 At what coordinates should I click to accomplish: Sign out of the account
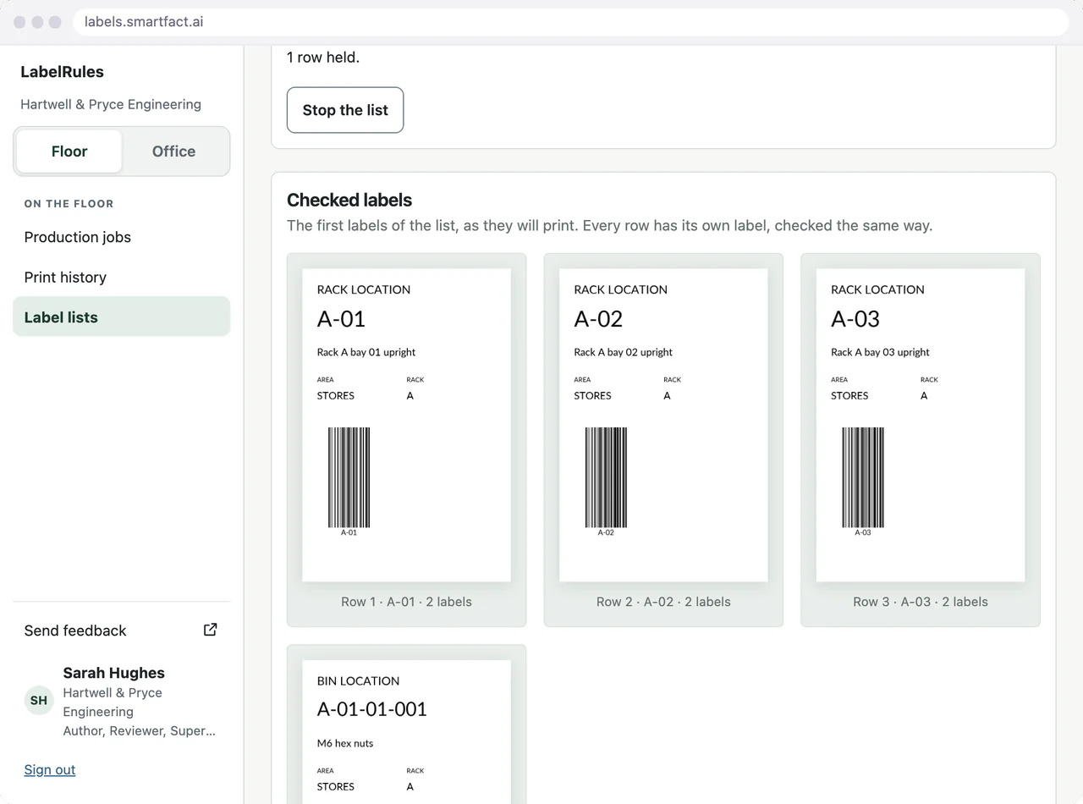click(x=50, y=769)
